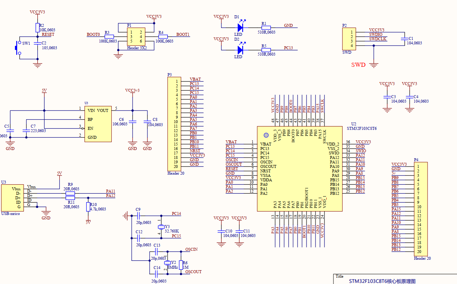Click capacitor C12 on the PC15 line
The height and width of the screenshot is (284, 457).
click(x=138, y=238)
